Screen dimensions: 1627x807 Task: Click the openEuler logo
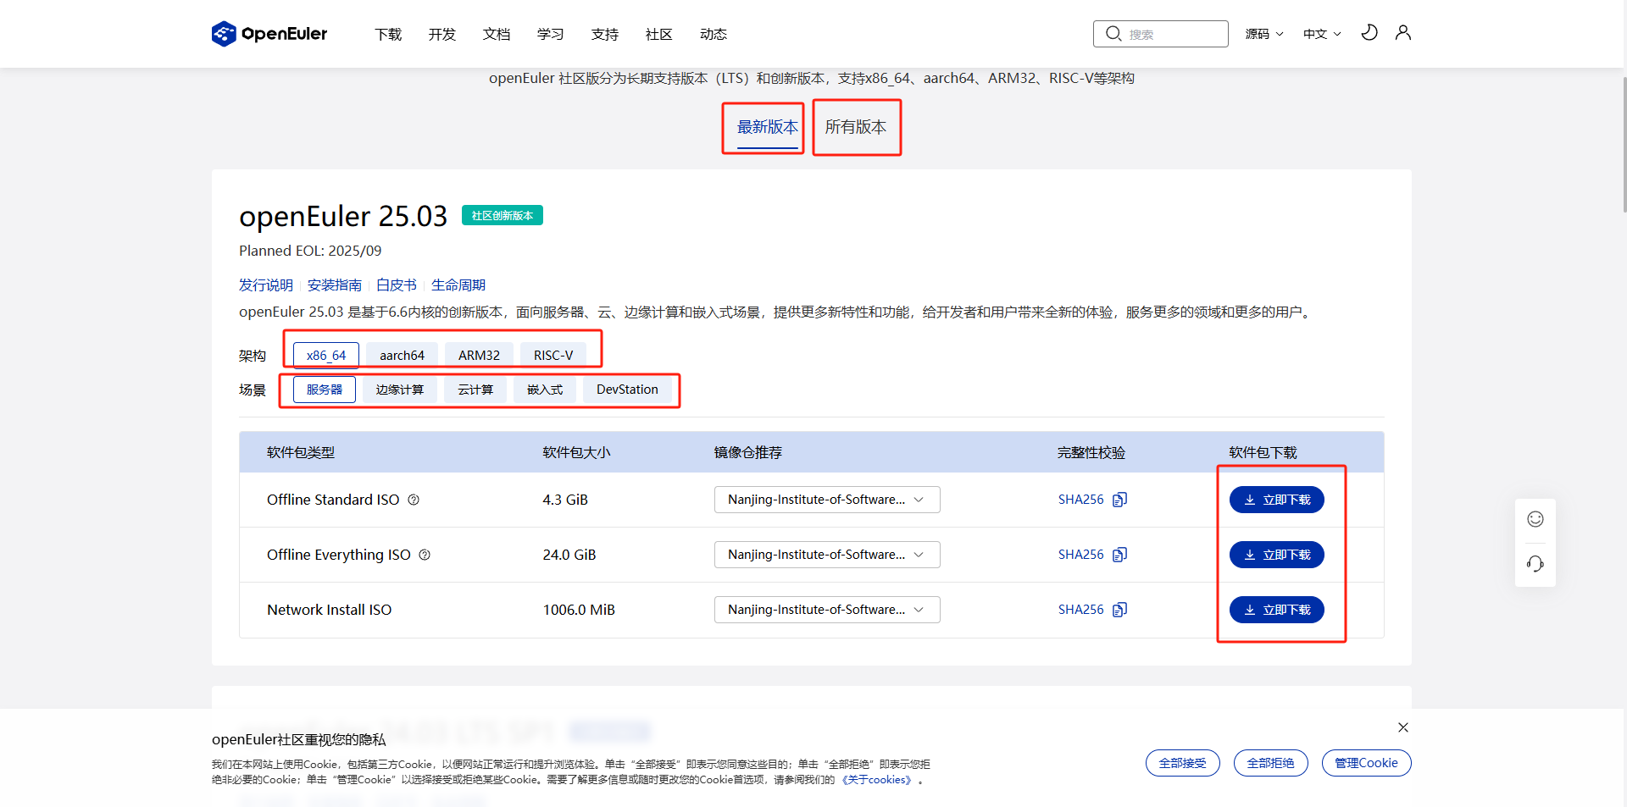point(269,34)
